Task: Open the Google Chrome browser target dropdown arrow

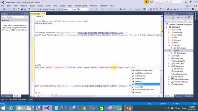Action: (56, 9)
